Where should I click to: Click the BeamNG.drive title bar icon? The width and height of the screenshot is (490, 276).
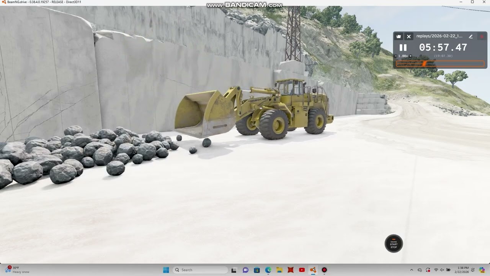point(4,2)
